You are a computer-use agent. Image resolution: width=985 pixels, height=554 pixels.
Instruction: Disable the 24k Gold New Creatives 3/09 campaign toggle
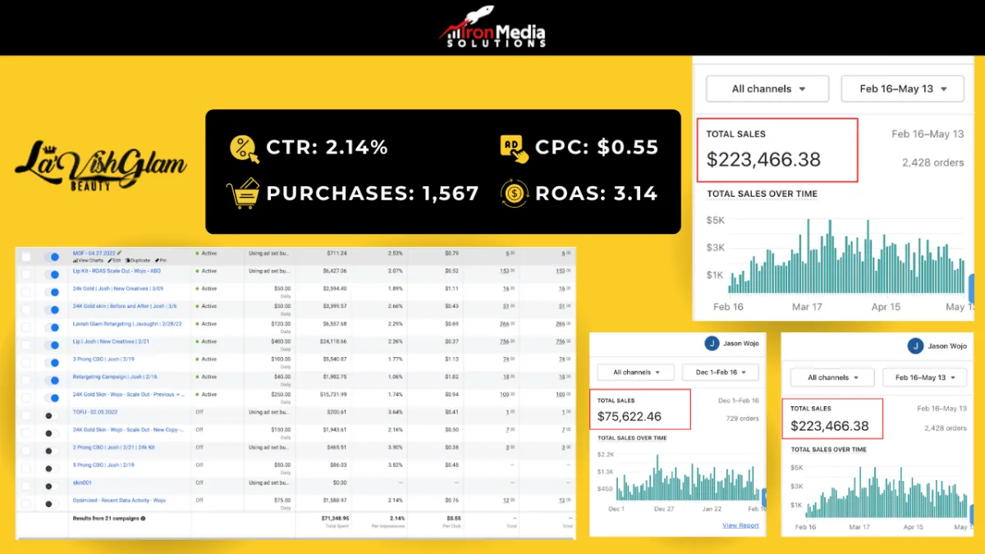[52, 292]
